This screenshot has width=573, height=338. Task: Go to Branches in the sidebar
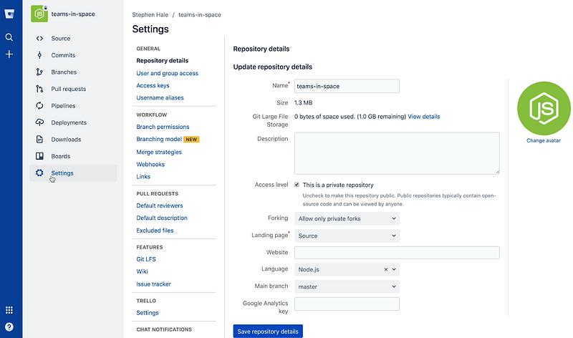point(64,72)
